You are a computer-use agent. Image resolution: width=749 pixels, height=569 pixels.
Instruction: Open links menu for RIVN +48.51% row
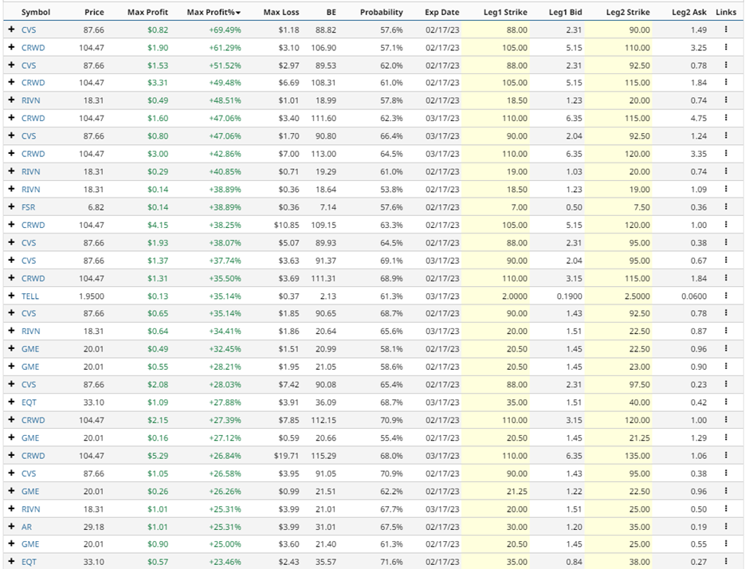click(726, 100)
